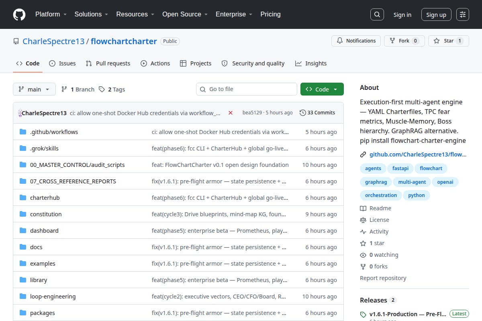Image resolution: width=482 pixels, height=321 pixels.
Task: Click the Sign up button
Action: coord(436,14)
